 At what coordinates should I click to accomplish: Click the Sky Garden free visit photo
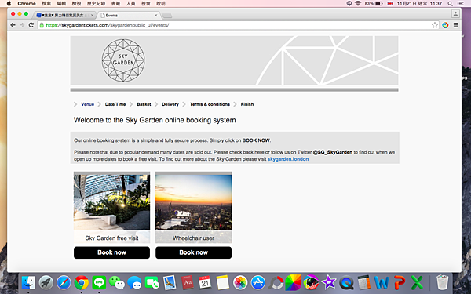111,202
